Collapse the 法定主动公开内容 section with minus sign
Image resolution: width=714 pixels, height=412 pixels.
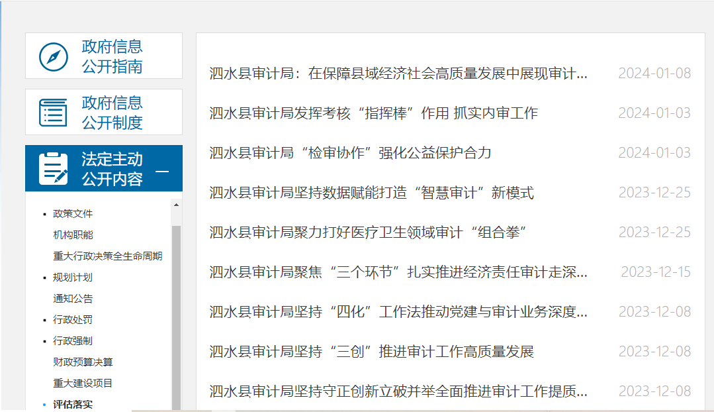tap(162, 172)
